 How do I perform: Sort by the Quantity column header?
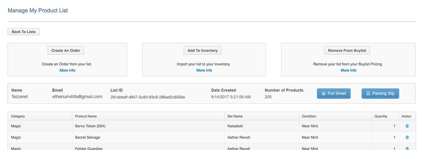pos(381,116)
